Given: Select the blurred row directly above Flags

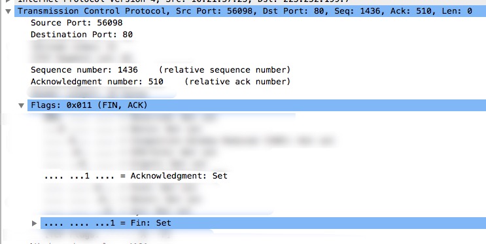Looking at the screenshot, I should click(101, 93).
